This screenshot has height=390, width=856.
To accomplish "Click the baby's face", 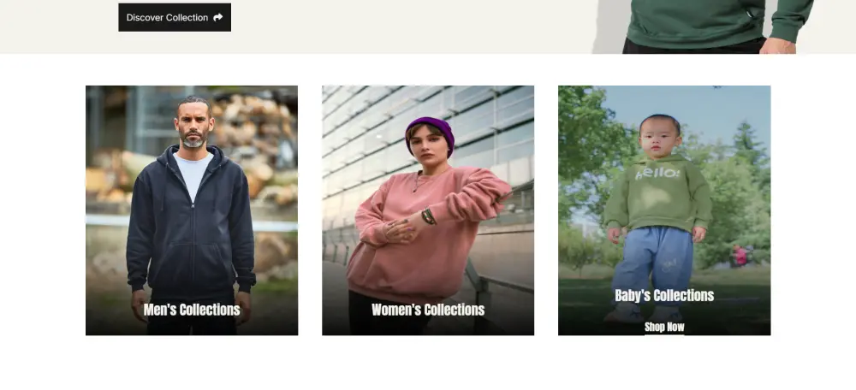I will pyautogui.click(x=659, y=138).
